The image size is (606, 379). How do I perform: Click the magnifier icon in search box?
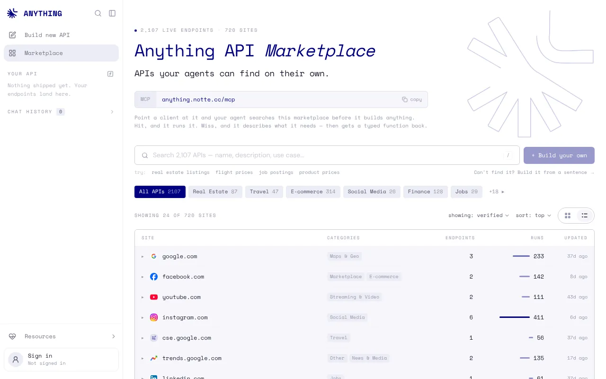[x=145, y=155]
